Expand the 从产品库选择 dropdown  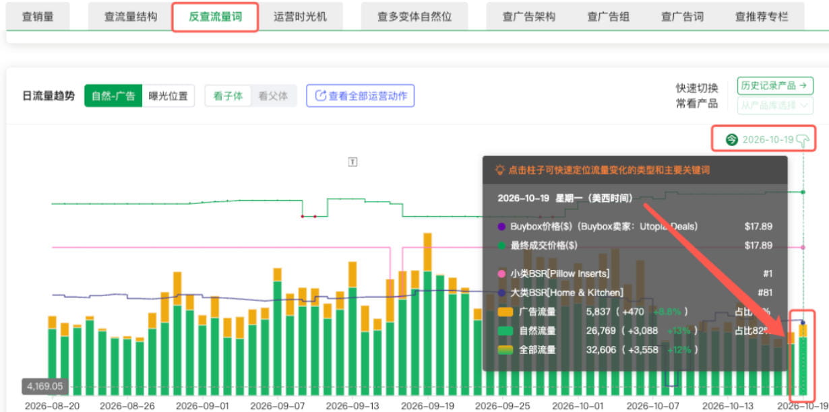coord(775,106)
